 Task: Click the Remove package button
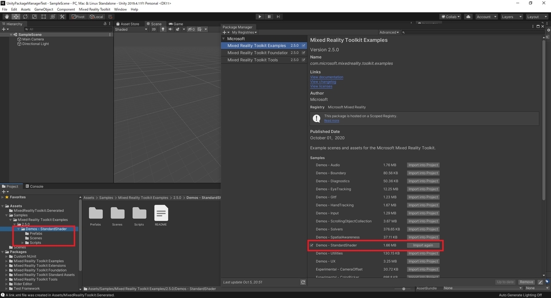point(526,282)
